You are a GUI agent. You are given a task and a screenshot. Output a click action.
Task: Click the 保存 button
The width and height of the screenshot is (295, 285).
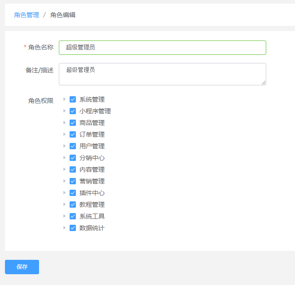tap(22, 267)
